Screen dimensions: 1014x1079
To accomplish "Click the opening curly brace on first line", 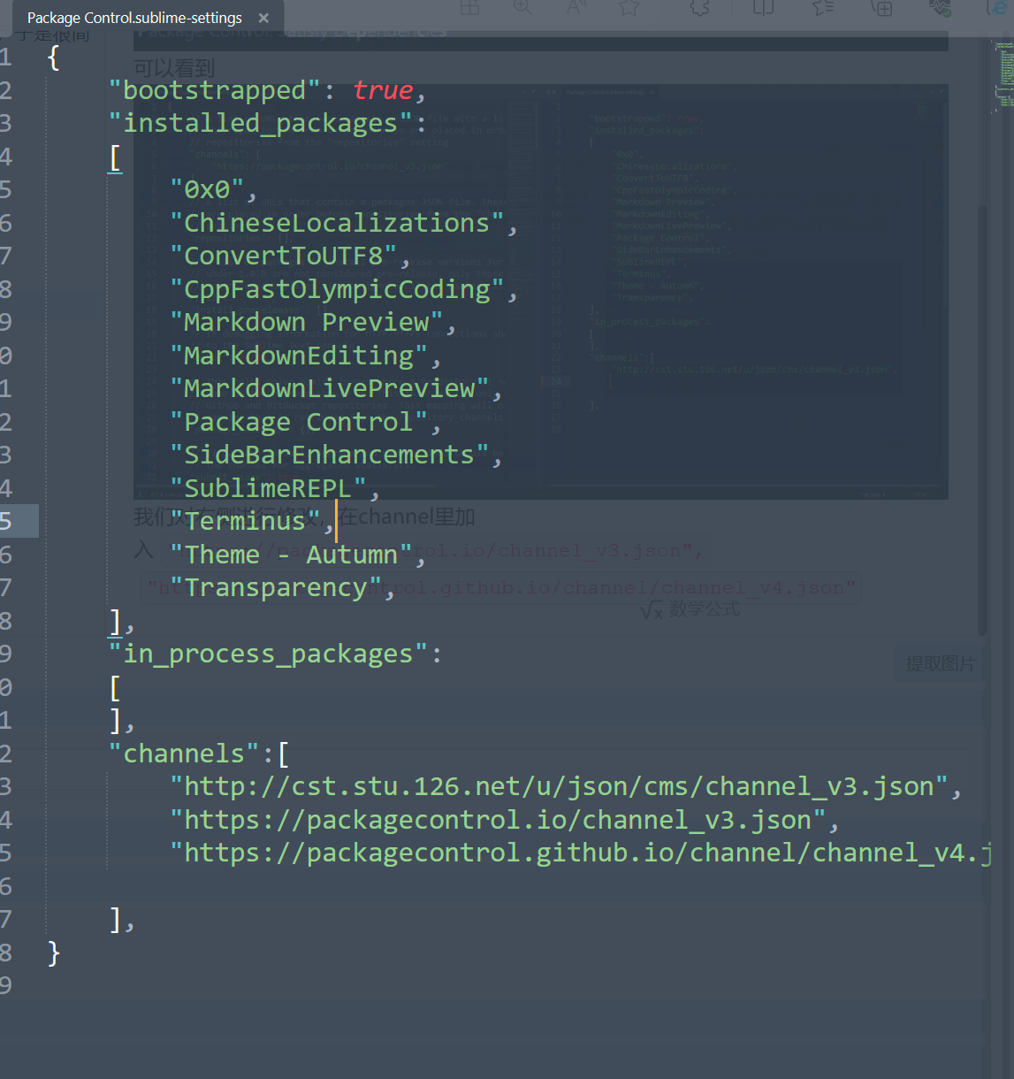I will click(54, 57).
